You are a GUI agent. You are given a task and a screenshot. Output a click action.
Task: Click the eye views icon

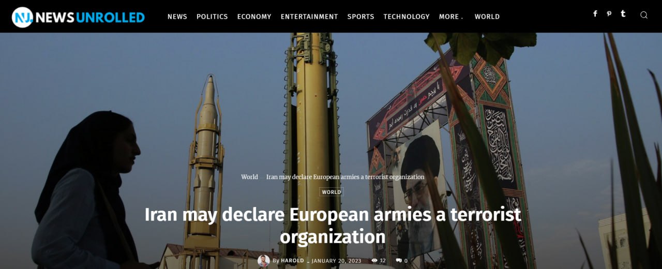pyautogui.click(x=374, y=261)
